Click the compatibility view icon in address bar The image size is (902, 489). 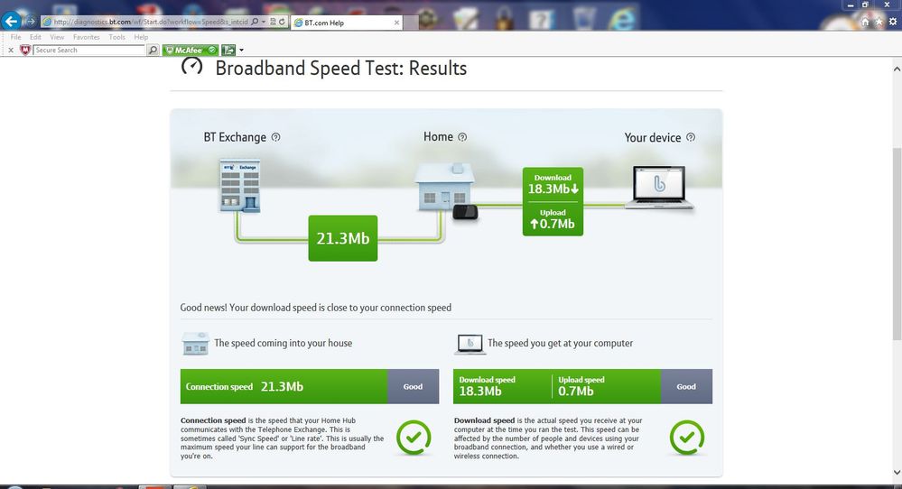click(274, 22)
